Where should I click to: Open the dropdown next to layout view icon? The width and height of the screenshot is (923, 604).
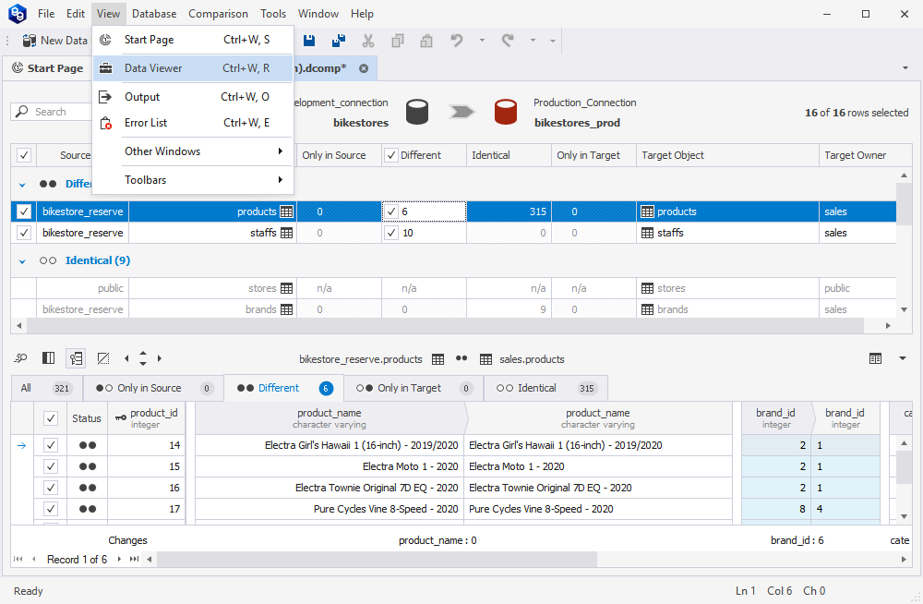[903, 358]
